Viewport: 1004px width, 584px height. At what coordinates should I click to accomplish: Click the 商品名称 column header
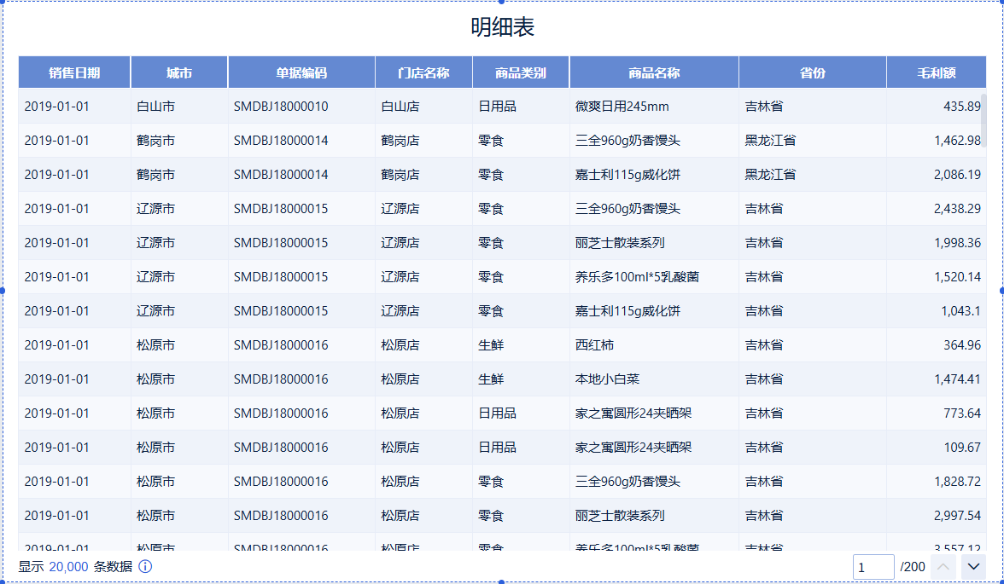[x=654, y=72]
